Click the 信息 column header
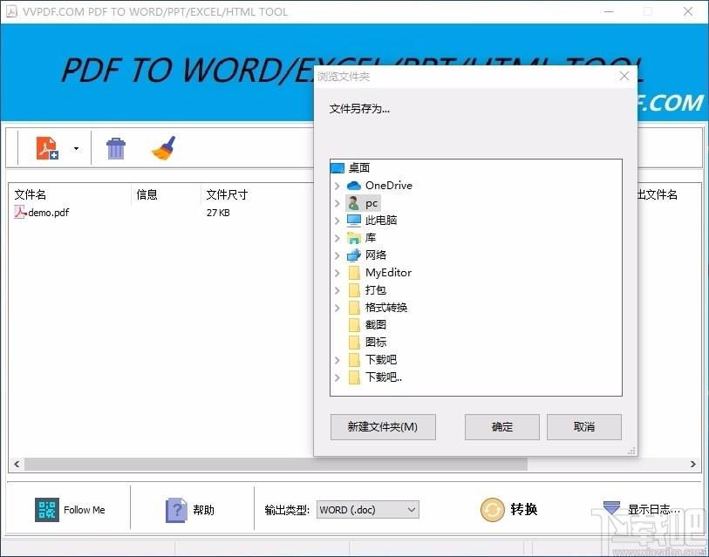Viewport: 709px width, 557px height. click(147, 194)
